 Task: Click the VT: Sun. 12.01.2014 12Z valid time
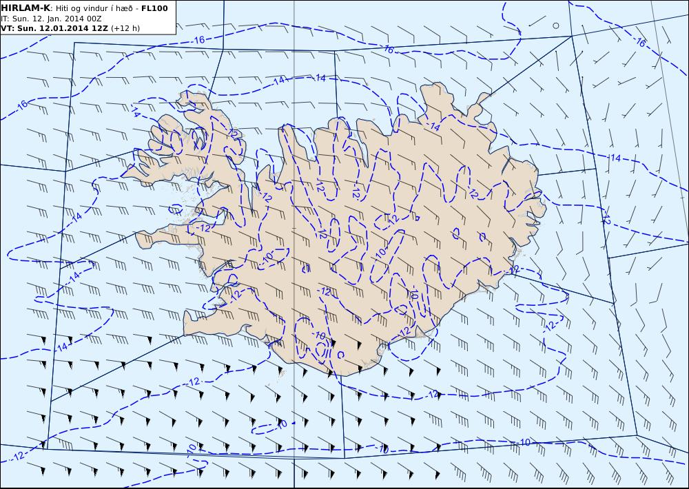tap(54, 28)
